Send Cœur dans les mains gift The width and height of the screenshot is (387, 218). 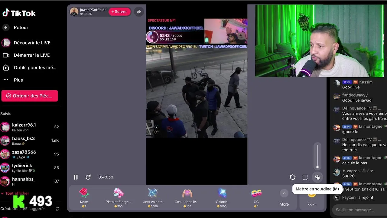coord(187,198)
